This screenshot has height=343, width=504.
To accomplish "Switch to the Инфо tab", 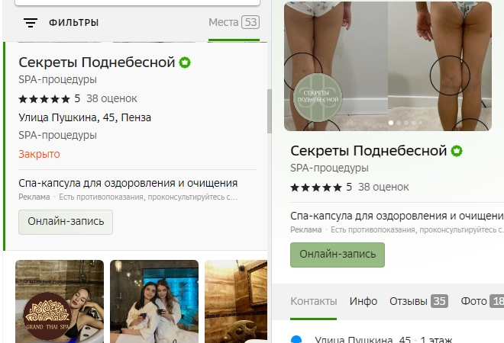I will [x=363, y=301].
